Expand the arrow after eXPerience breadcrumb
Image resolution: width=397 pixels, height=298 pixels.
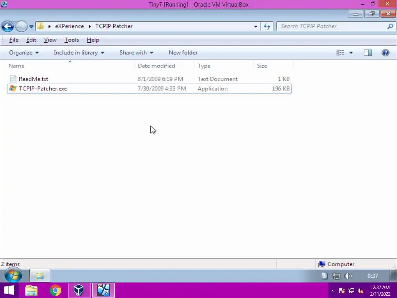click(x=90, y=26)
